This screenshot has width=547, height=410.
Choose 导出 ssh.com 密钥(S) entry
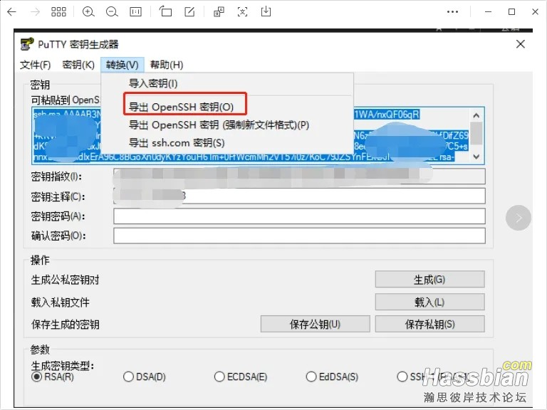pyautogui.click(x=227, y=143)
